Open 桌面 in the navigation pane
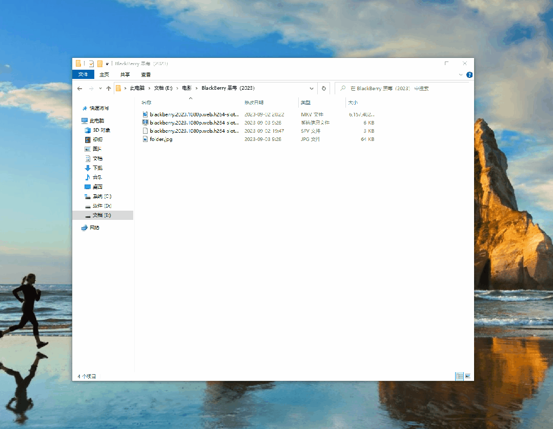Image resolution: width=553 pixels, height=429 pixels. tap(97, 187)
